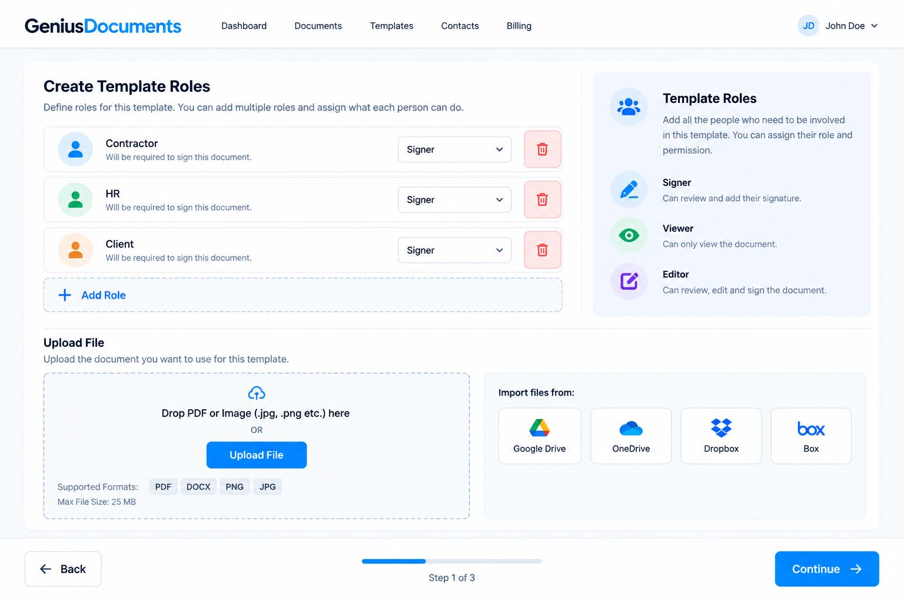Image resolution: width=904 pixels, height=602 pixels.
Task: Expand the John Doe account menu chevron
Action: click(874, 26)
